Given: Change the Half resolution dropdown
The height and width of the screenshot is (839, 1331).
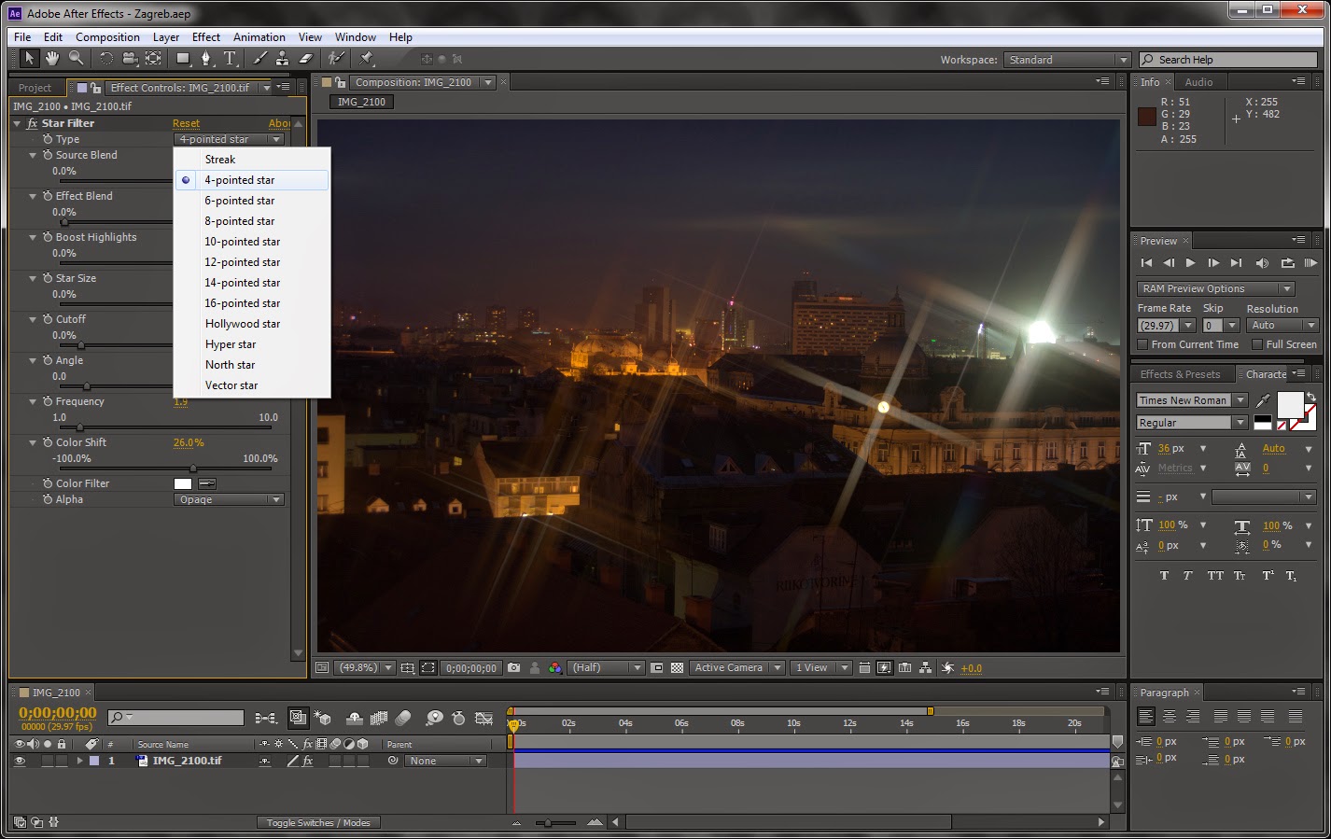Looking at the screenshot, I should 606,667.
